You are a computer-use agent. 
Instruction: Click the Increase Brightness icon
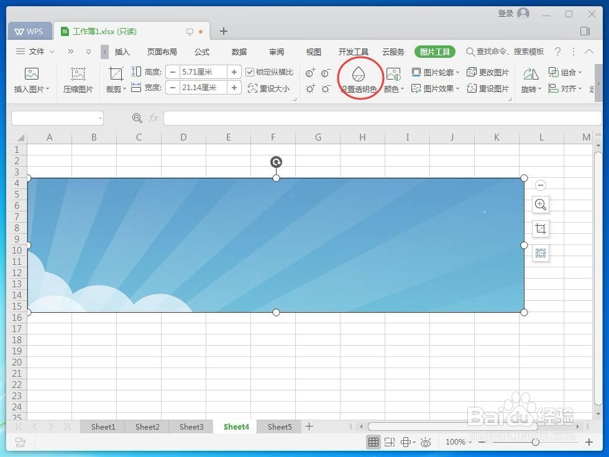309,88
